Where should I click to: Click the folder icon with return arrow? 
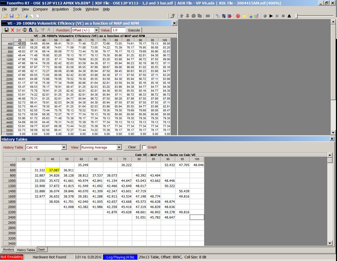[x=17, y=16]
